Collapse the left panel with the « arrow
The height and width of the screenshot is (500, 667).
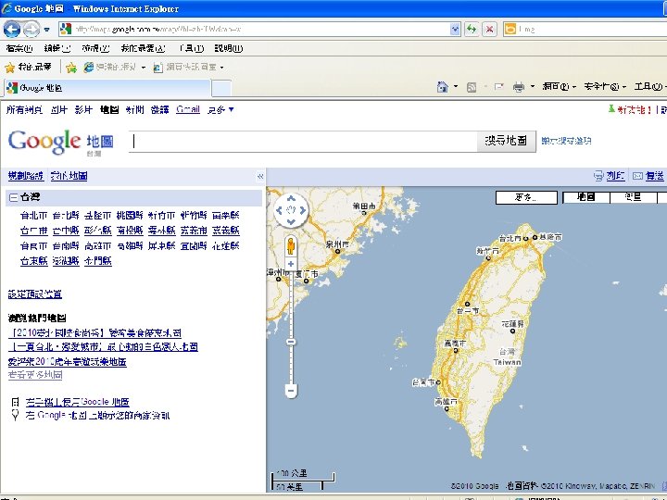point(260,176)
